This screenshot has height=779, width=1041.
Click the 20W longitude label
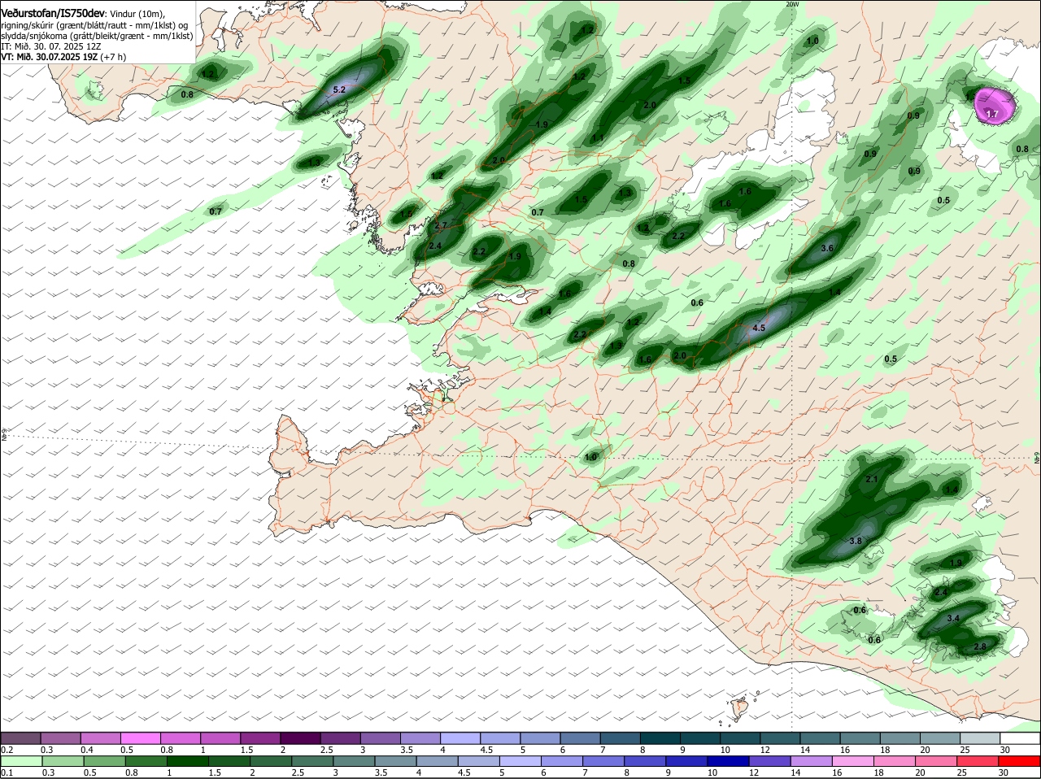(x=793, y=4)
